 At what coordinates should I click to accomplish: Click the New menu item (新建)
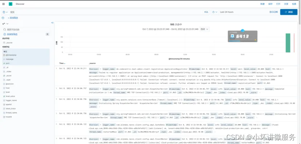[x=263, y=4]
